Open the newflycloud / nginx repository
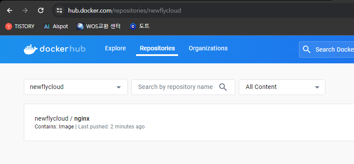The image size is (354, 164). [62, 118]
